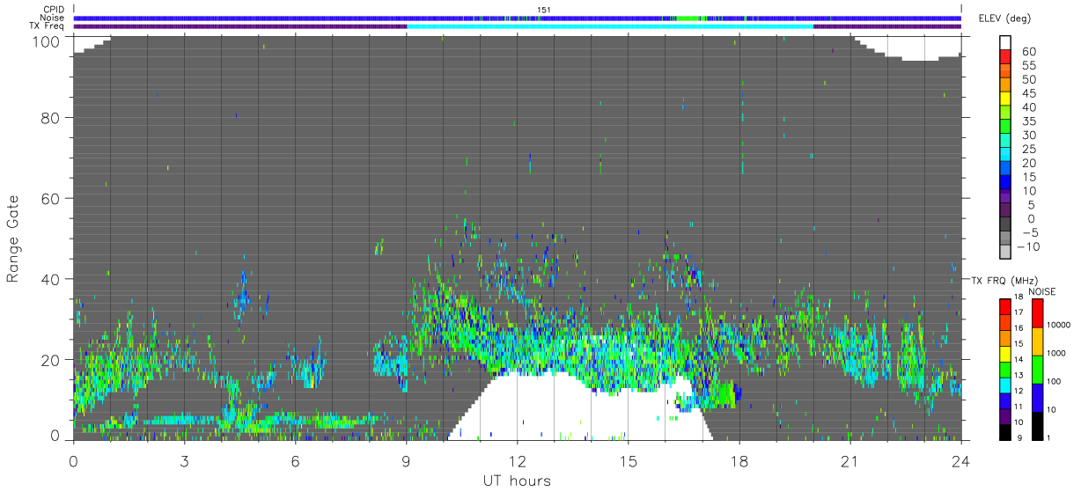Click the NOISE colorbar label '100'
The height and width of the screenshot is (499, 1081).
(1055, 381)
